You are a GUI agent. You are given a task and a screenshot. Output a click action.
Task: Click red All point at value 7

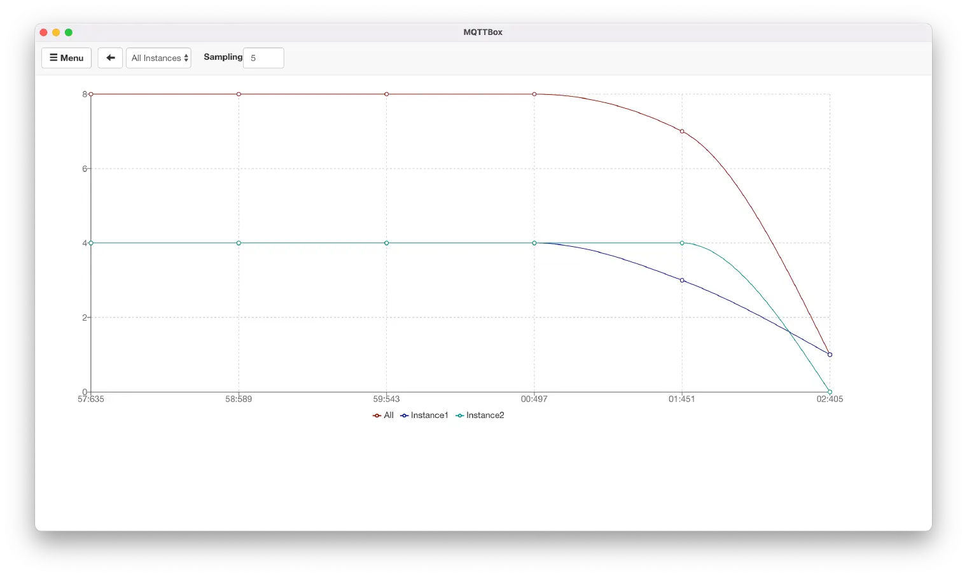click(x=682, y=132)
